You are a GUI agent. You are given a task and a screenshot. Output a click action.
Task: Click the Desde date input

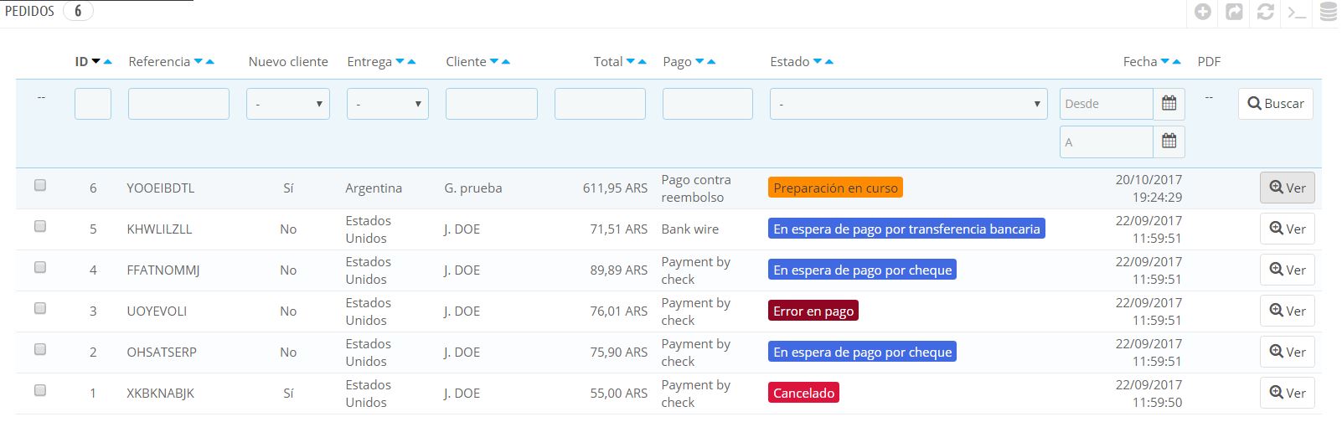1107,104
